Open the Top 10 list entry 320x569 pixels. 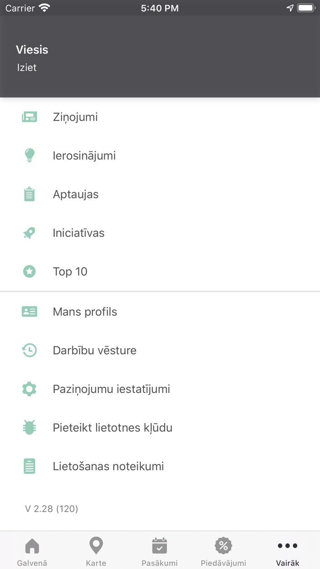point(70,271)
